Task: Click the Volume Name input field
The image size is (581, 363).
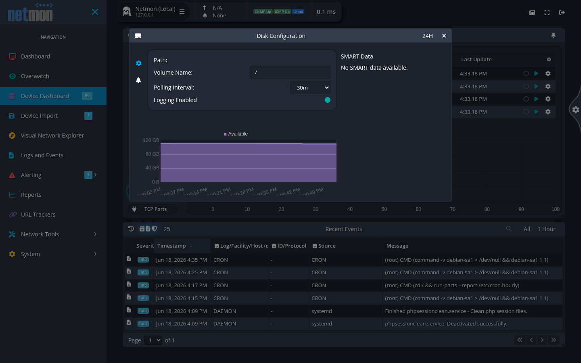Action: tap(290, 73)
